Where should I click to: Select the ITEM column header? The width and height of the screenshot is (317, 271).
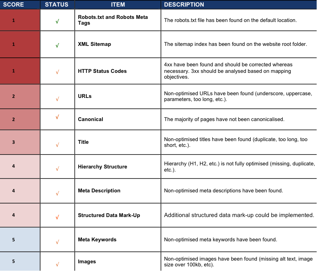(x=118, y=5)
